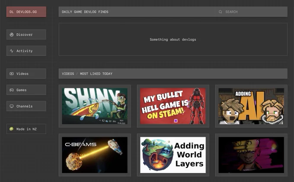
Task: Open the C-BEAMS video thumbnail
Action: pyautogui.click(x=95, y=155)
